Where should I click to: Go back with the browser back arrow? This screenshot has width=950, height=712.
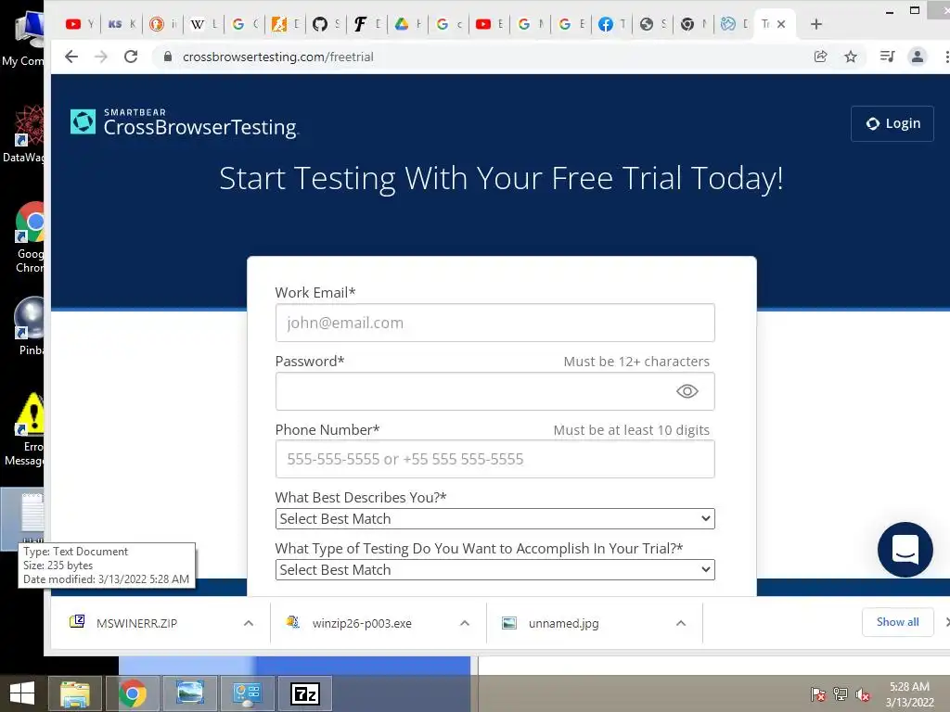tap(71, 57)
